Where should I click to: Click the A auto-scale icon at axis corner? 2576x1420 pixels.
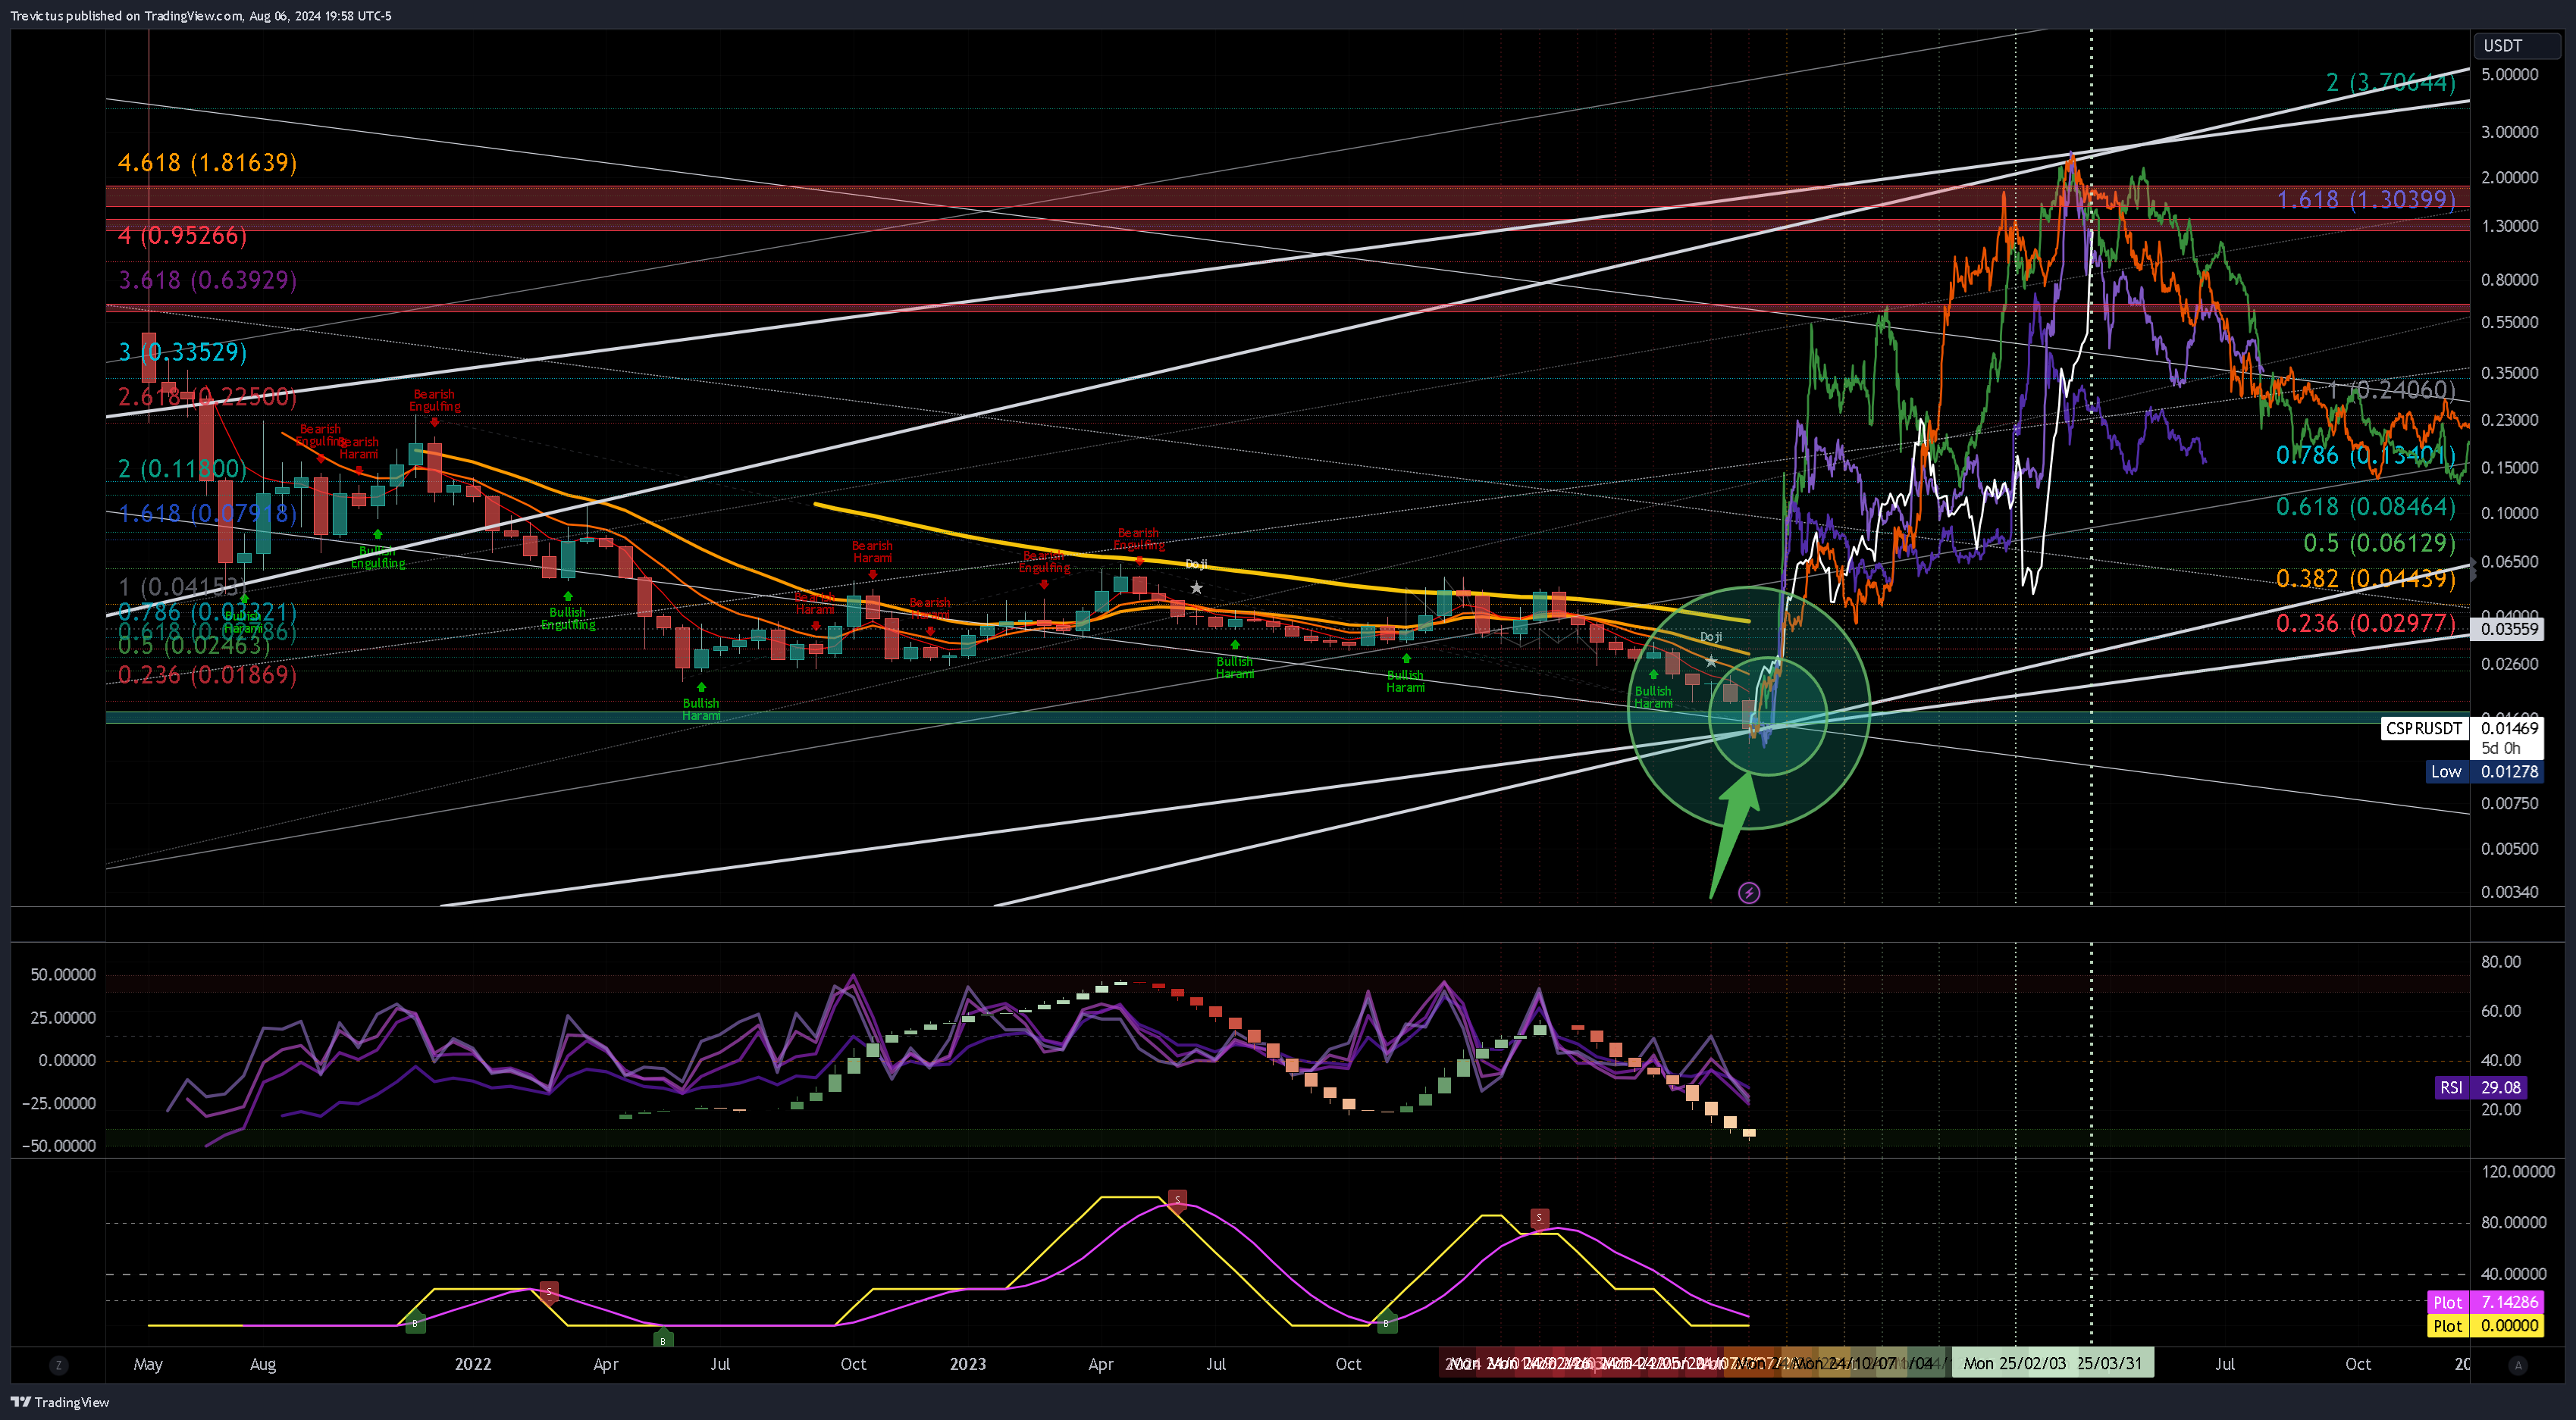2518,1365
